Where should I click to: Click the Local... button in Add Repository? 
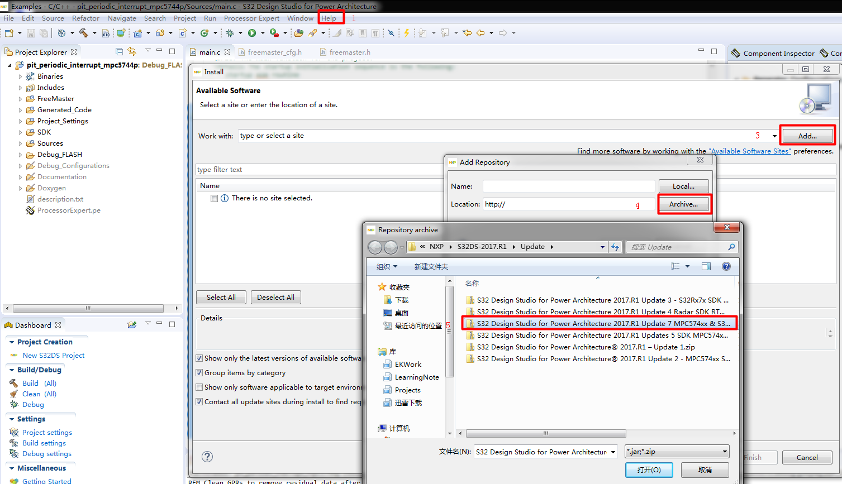pos(684,186)
